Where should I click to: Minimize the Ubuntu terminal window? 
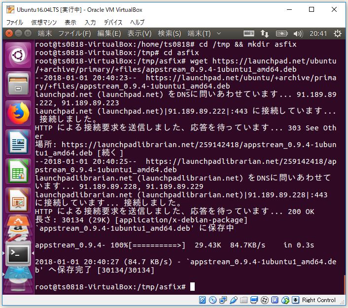click(18, 33)
